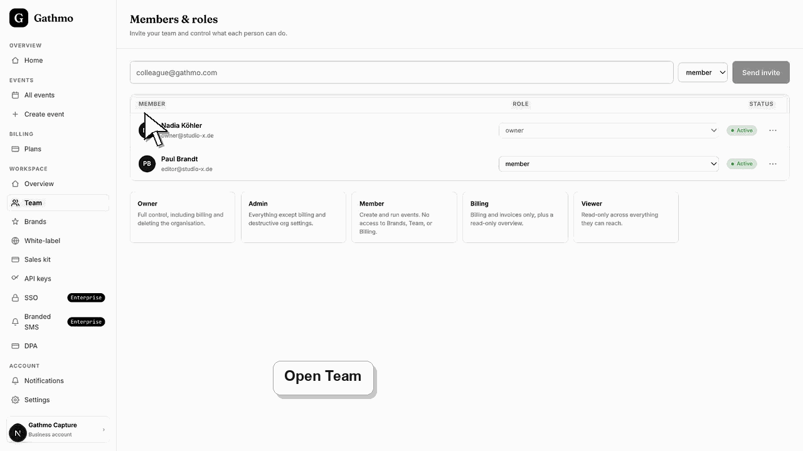Viewport: 803px width, 451px height.
Task: Click the All events calendar icon
Action: coord(16,95)
